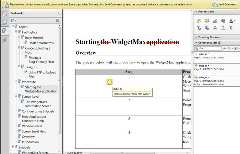This screenshot has height=154, width=240.
Task: Open the Screen Level Help bookmark
Action: pos(34,131)
